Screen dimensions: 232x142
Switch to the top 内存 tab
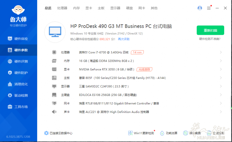(77, 8)
